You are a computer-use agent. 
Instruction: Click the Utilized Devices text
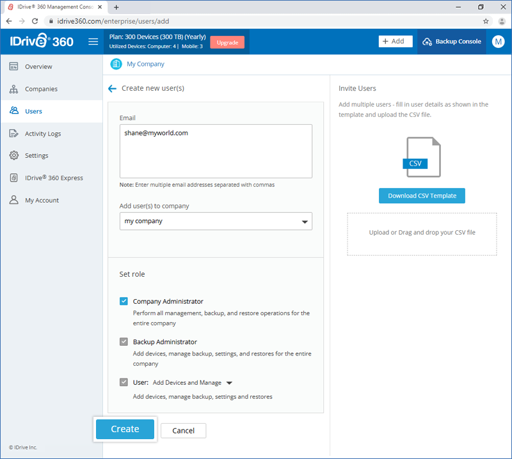click(156, 46)
